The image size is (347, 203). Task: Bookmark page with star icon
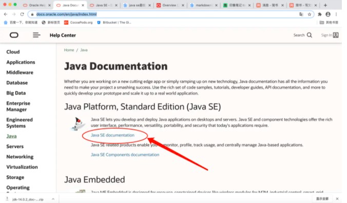pos(310,14)
